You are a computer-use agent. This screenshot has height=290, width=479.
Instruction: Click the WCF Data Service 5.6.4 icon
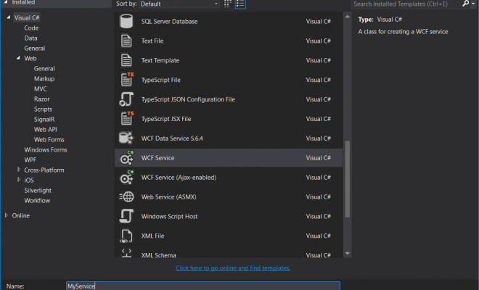tap(126, 138)
